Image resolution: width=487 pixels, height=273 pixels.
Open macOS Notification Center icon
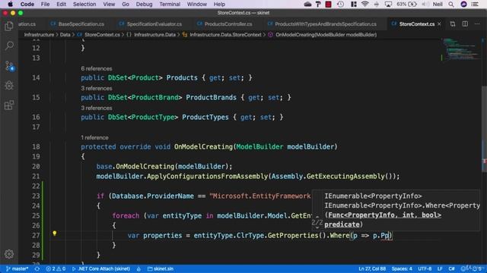click(475, 4)
